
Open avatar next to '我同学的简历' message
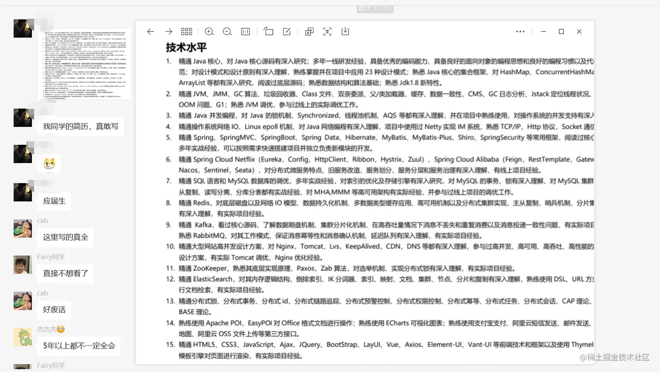tap(23, 118)
